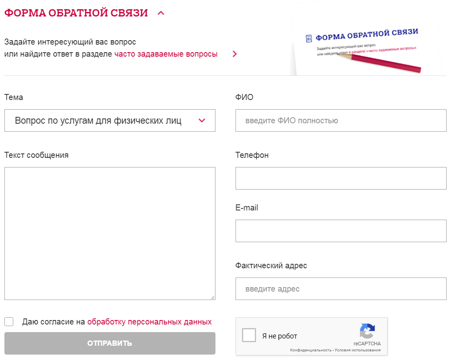Click the textarea resize handle corner
The image size is (451, 359).
[x=213, y=297]
